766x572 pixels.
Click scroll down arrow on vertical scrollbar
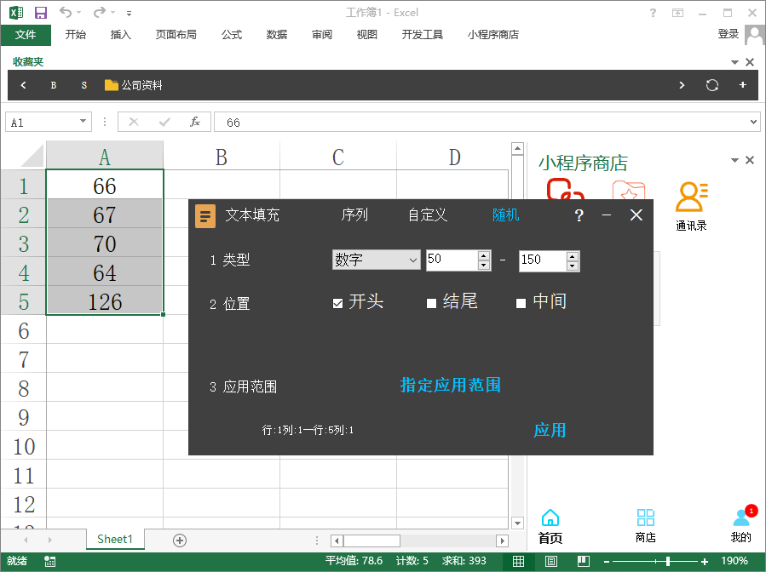tap(517, 523)
